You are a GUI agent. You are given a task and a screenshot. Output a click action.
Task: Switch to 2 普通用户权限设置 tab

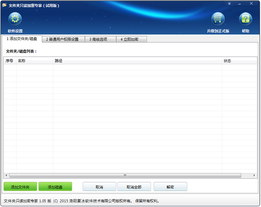click(x=63, y=39)
